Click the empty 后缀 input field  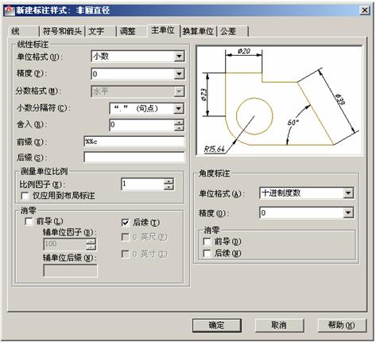pyautogui.click(x=134, y=157)
